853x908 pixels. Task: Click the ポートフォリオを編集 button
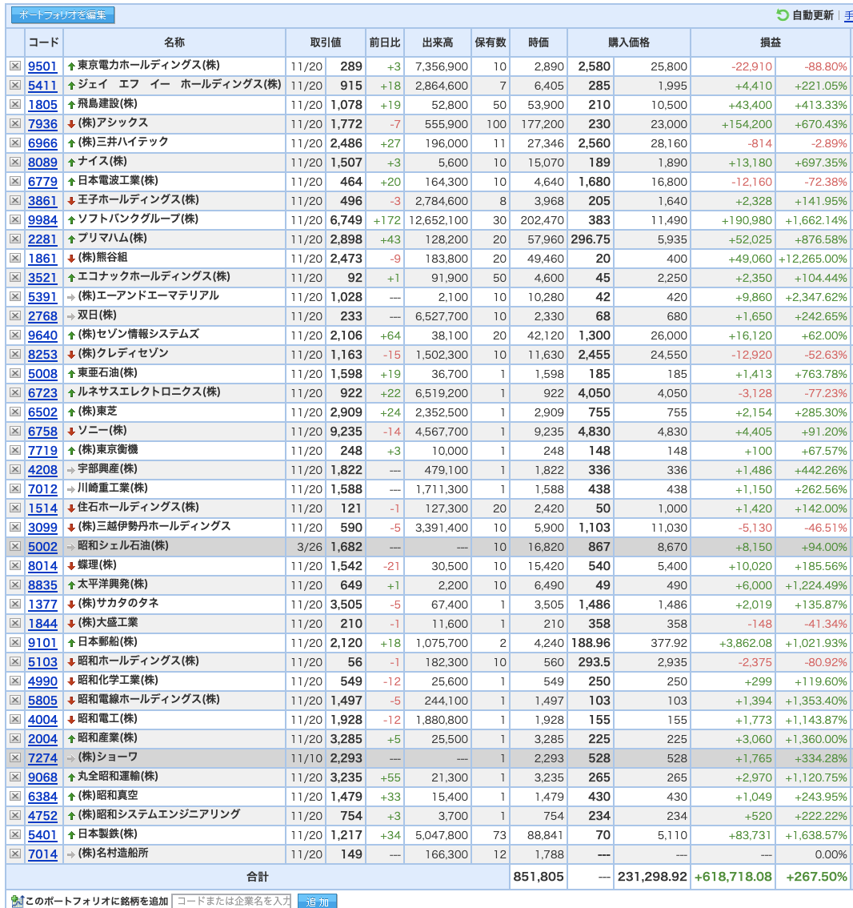pyautogui.click(x=63, y=15)
